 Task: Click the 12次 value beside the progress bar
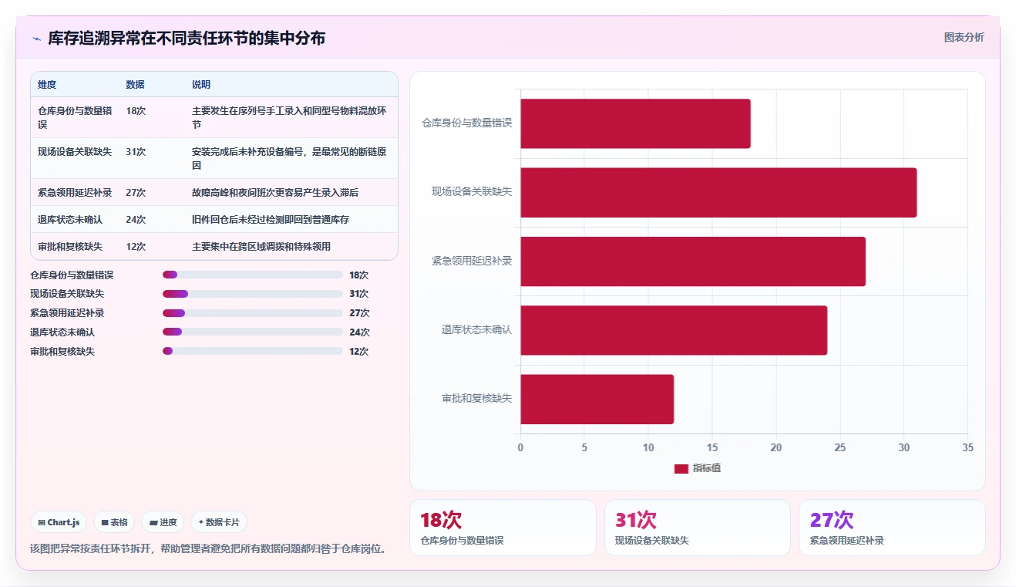(x=358, y=352)
